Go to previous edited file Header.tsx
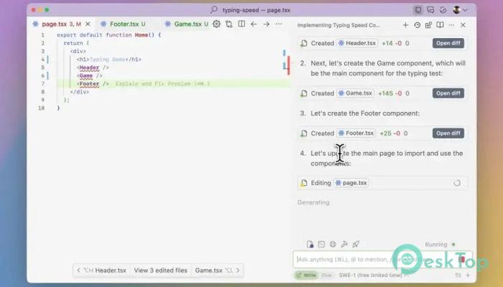The width and height of the screenshot is (503, 287). 102,270
